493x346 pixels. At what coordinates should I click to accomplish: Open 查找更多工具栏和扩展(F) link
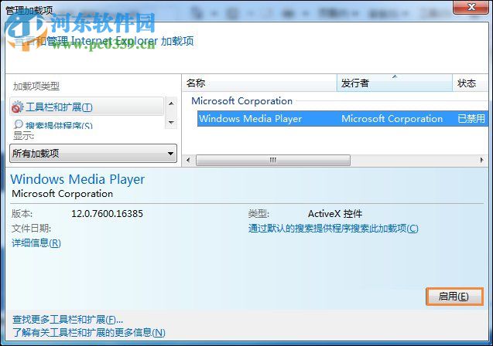point(67,320)
